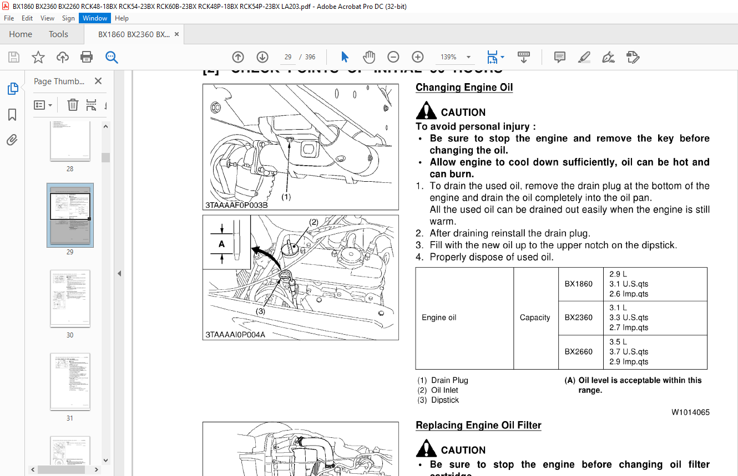Viewport: 738px width, 476px height.
Task: Click the thumbnails scrollbar handle
Action: pos(105,157)
